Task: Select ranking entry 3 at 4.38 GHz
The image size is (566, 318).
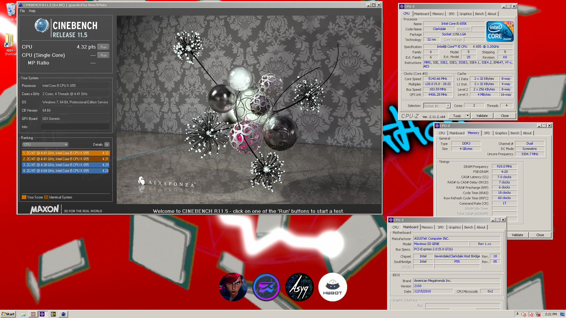Action: pos(65,165)
